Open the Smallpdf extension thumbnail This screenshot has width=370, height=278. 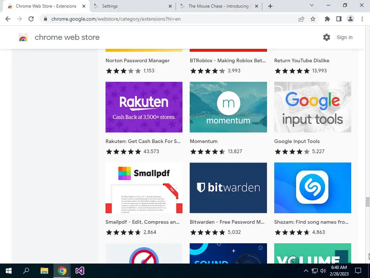click(x=144, y=188)
